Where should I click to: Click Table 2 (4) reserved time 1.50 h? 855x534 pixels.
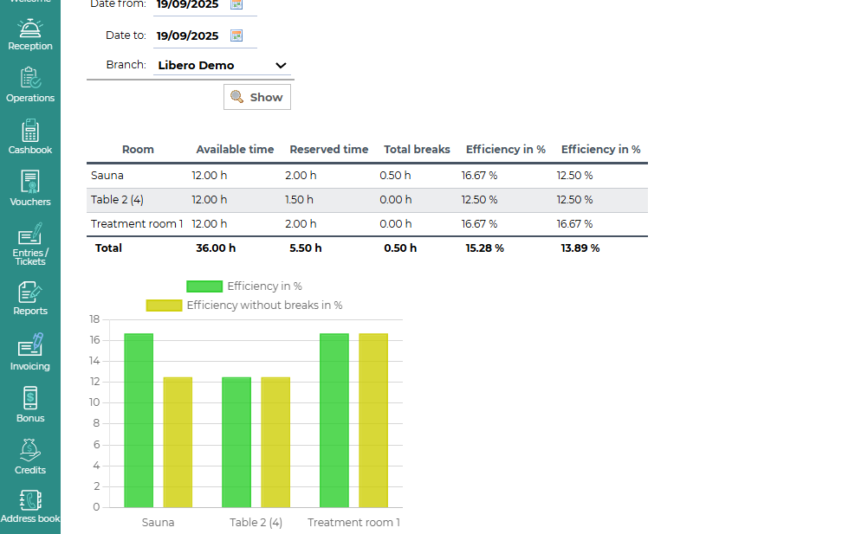point(300,199)
